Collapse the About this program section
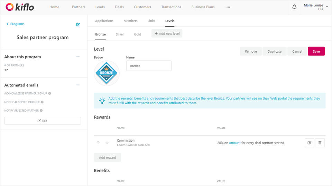This screenshot has width=332, height=186. point(78,57)
